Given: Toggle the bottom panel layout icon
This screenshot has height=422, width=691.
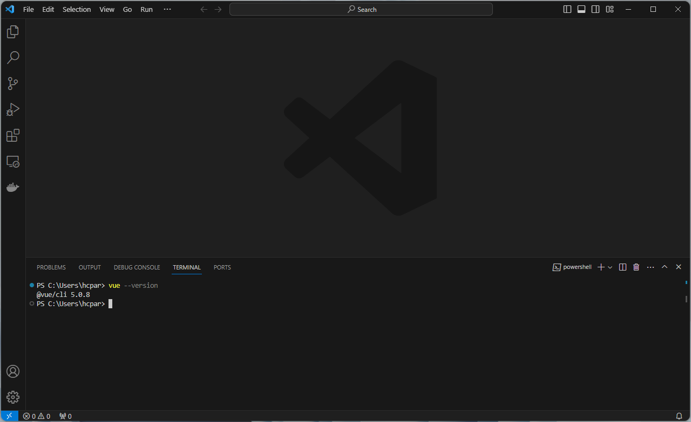Looking at the screenshot, I should (581, 9).
